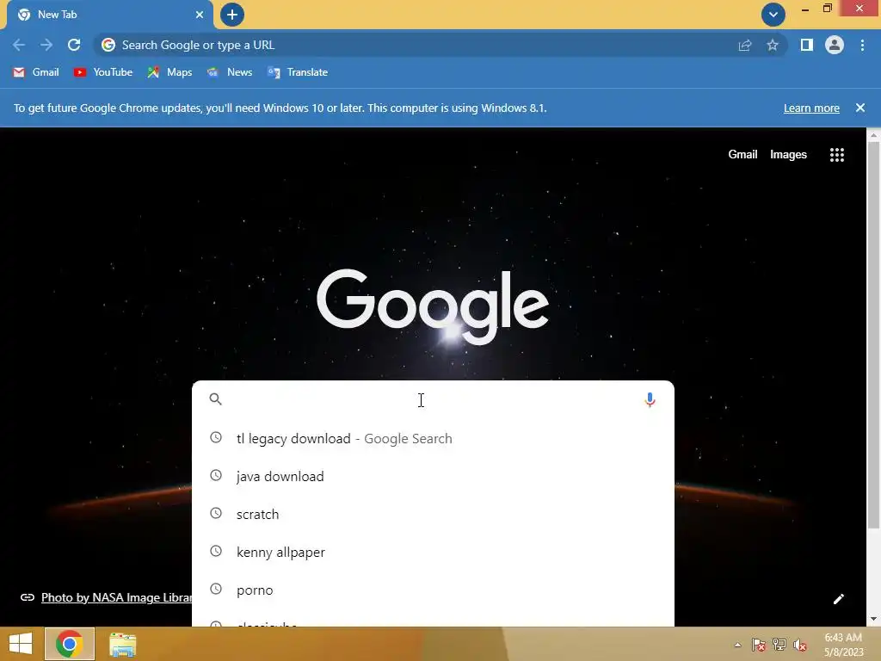Select 'scratch' search suggestion
881x661 pixels.
tap(433, 515)
